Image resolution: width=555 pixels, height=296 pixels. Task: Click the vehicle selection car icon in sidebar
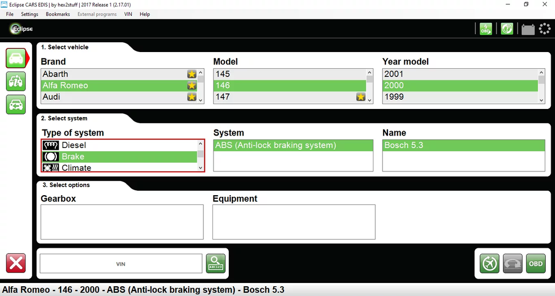(x=16, y=58)
